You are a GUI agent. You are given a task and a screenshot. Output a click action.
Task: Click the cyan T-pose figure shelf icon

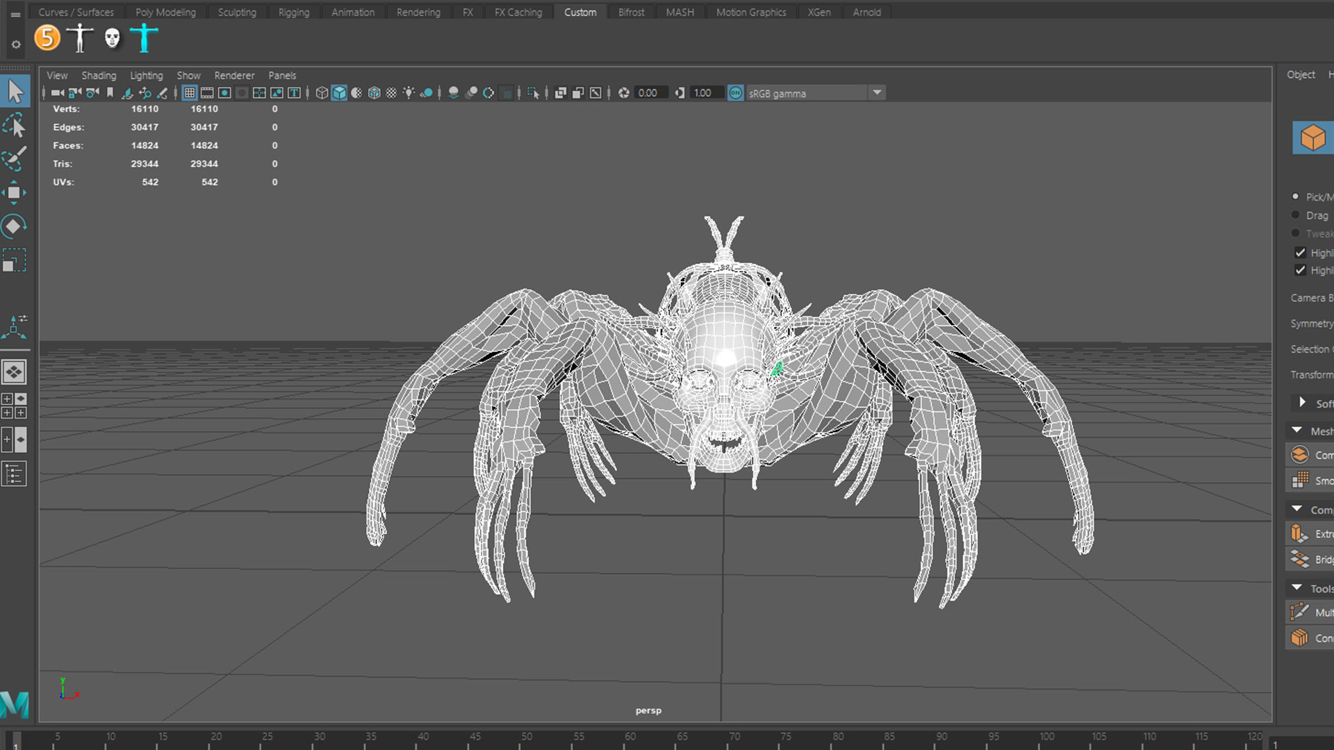[x=144, y=37]
